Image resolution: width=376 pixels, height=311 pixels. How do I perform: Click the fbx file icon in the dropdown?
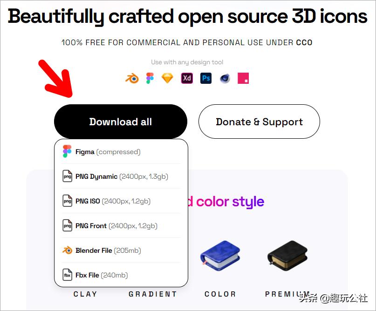click(x=67, y=275)
